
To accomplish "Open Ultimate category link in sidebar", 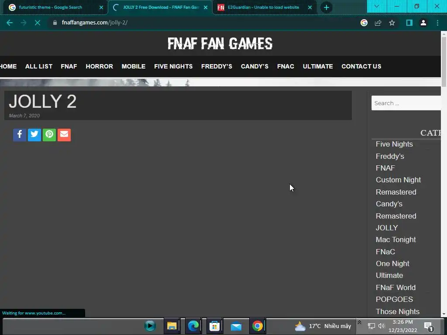I will (389, 276).
